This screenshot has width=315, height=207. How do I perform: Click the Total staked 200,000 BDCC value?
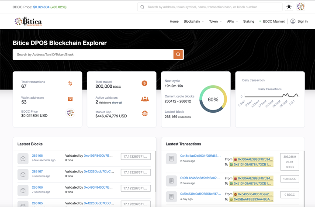108,86
